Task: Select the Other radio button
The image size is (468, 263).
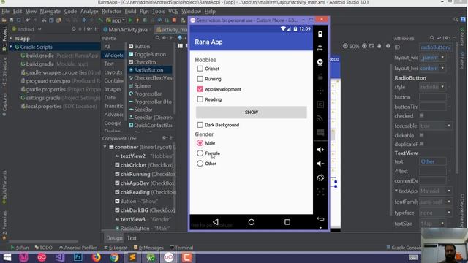Action: coord(200,164)
